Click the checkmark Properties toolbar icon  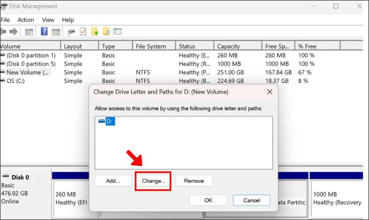[x=83, y=31]
